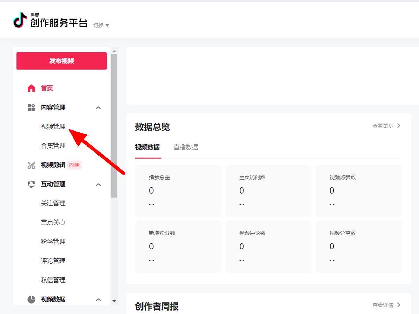Collapse the 内容管理 section chevron
The image size is (419, 314).
click(x=98, y=108)
